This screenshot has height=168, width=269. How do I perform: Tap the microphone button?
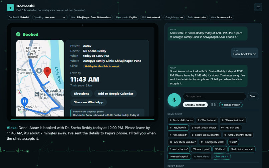click(174, 100)
